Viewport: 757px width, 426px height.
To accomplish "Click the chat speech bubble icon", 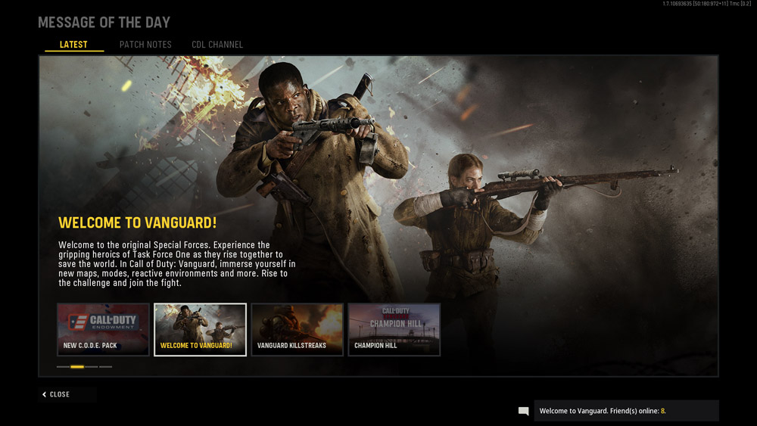I will [x=523, y=411].
